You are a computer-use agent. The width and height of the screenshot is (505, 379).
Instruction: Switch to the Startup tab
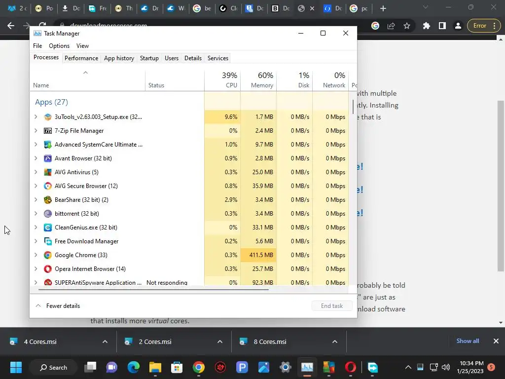(x=149, y=58)
